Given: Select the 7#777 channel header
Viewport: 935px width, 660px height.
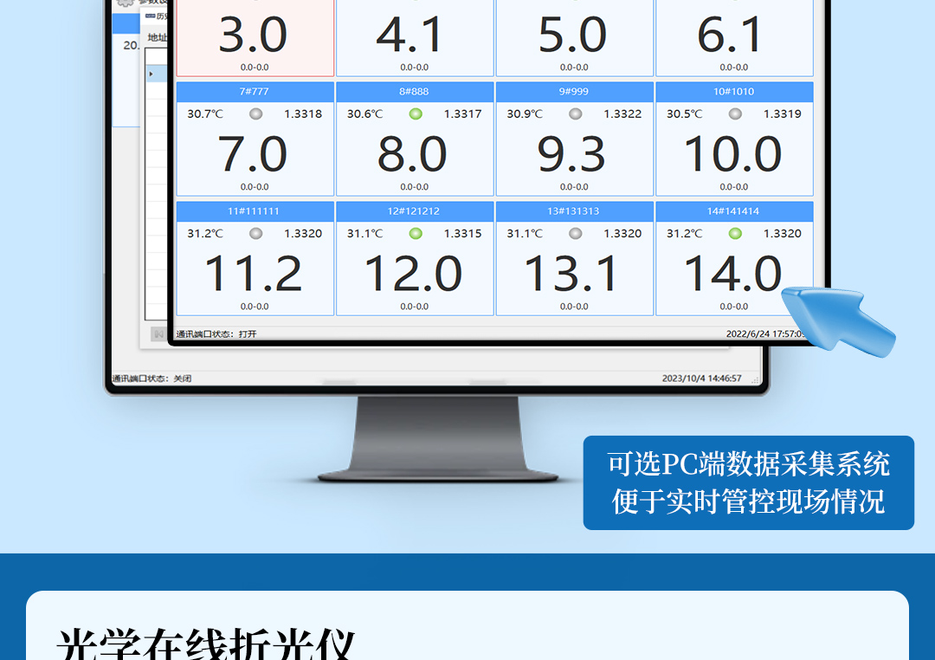Looking at the screenshot, I should pyautogui.click(x=255, y=92).
